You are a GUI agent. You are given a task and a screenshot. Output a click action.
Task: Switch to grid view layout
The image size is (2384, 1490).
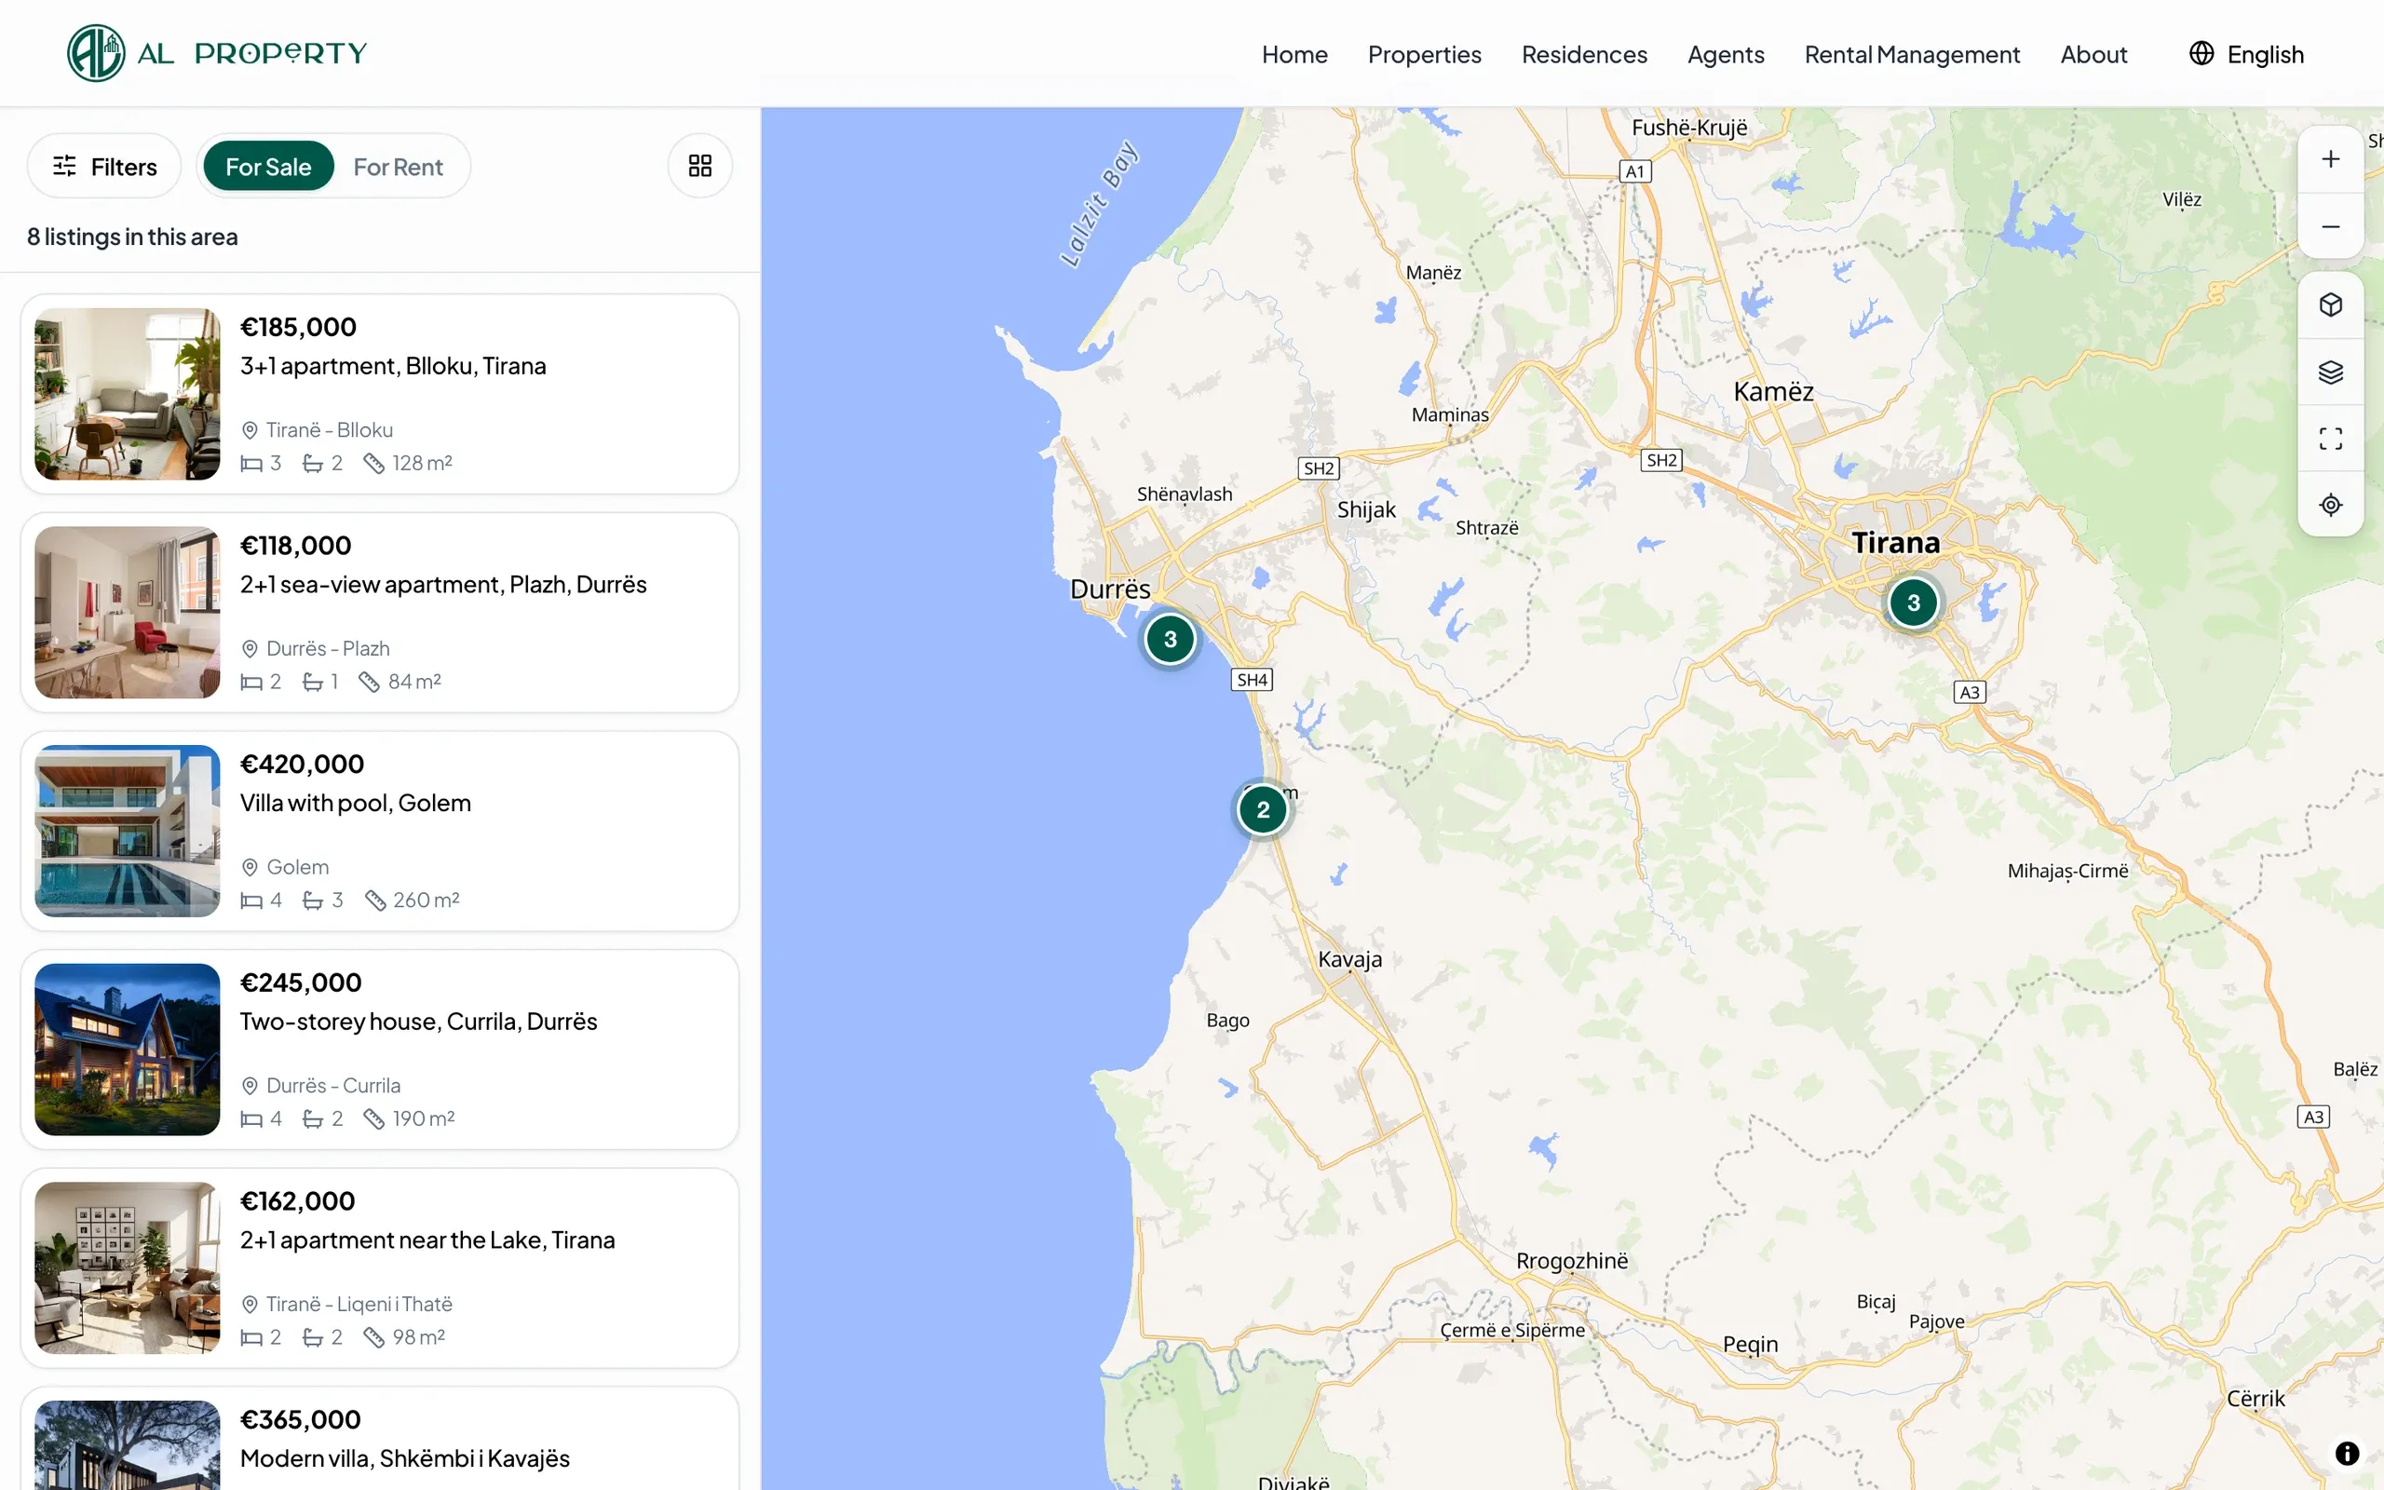tap(699, 166)
